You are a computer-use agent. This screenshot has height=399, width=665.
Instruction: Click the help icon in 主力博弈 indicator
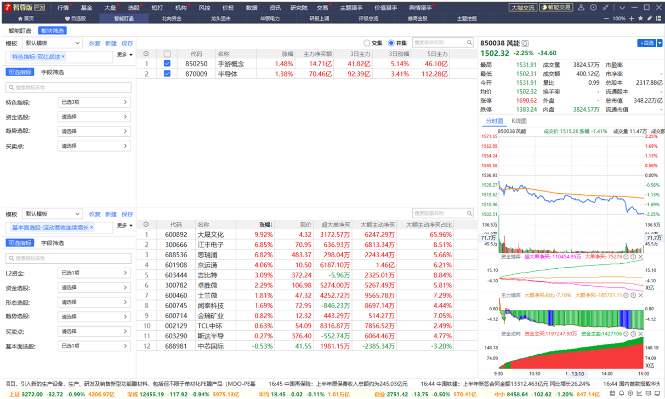click(633, 296)
